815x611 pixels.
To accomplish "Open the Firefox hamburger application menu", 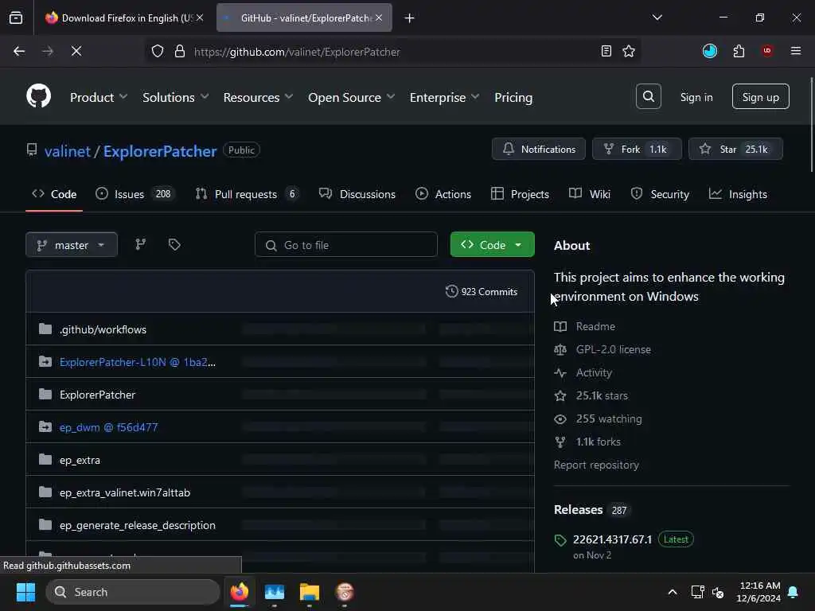I will pyautogui.click(x=795, y=51).
